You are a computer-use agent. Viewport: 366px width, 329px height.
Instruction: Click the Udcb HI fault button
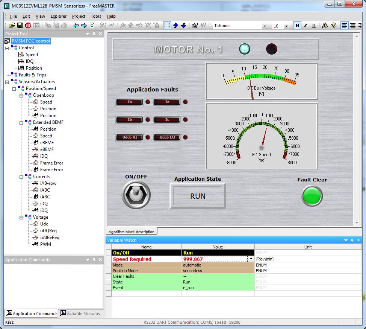click(x=130, y=137)
